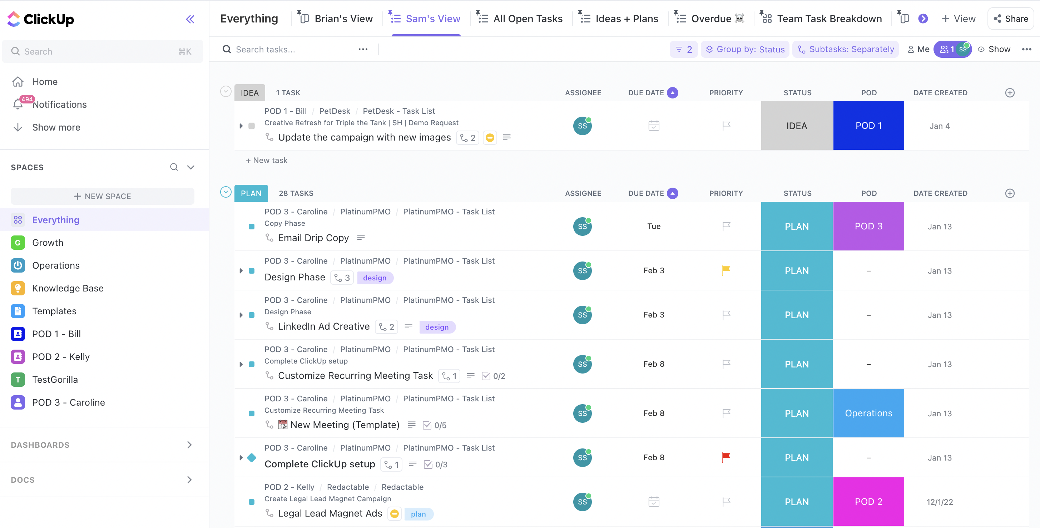Set due date for Update the campaign task
Image resolution: width=1040 pixels, height=528 pixels.
(x=654, y=126)
